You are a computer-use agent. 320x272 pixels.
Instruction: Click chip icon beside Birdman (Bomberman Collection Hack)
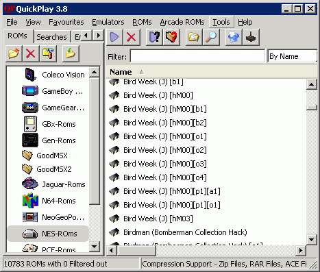pos(114,232)
